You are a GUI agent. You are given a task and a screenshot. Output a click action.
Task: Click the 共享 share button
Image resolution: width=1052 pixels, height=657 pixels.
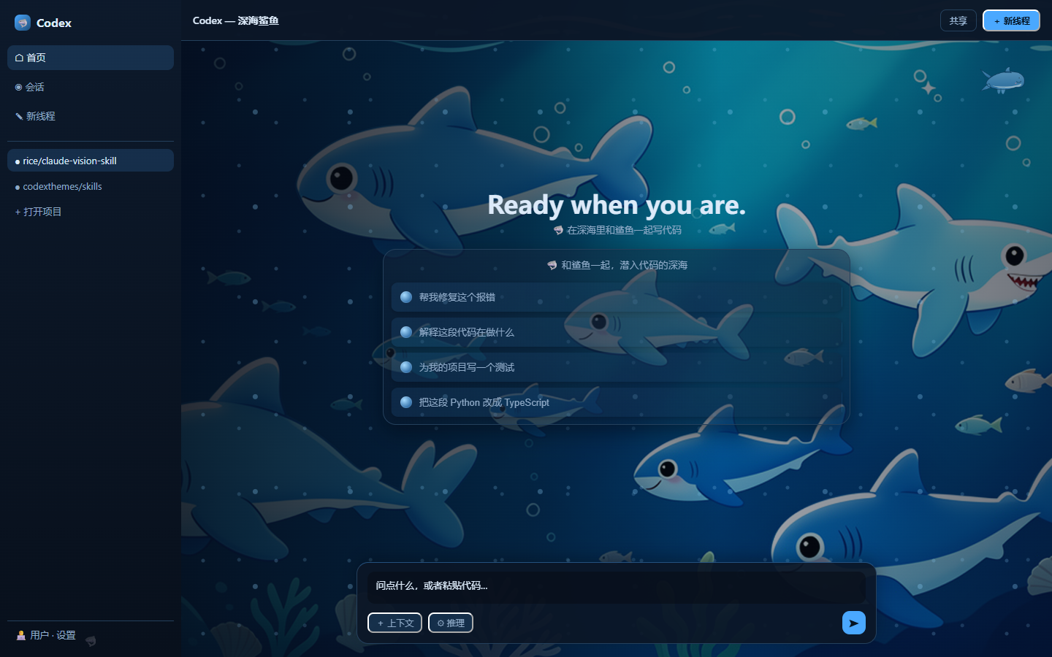[x=958, y=20]
